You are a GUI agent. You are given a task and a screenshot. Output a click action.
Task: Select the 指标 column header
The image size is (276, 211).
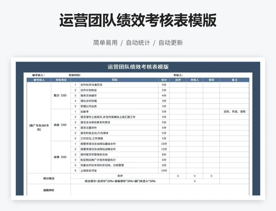tap(115, 80)
